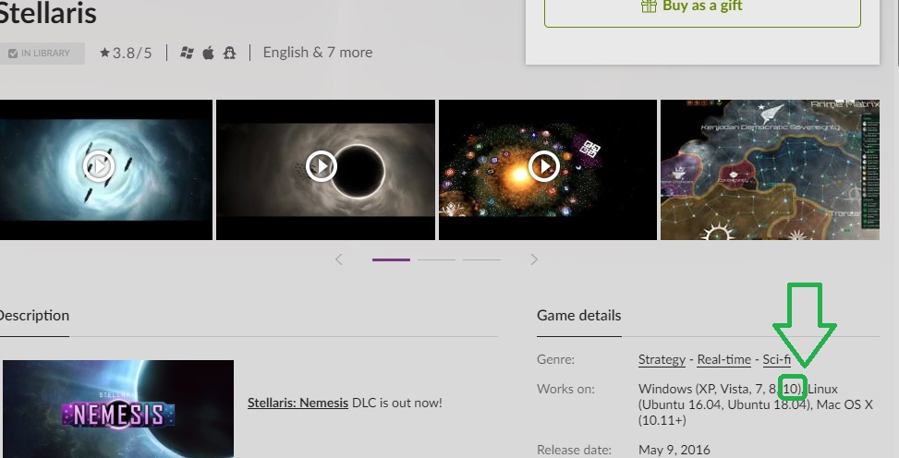This screenshot has height=458, width=899.
Task: Click the May 9, 2016 release date
Action: click(x=674, y=450)
